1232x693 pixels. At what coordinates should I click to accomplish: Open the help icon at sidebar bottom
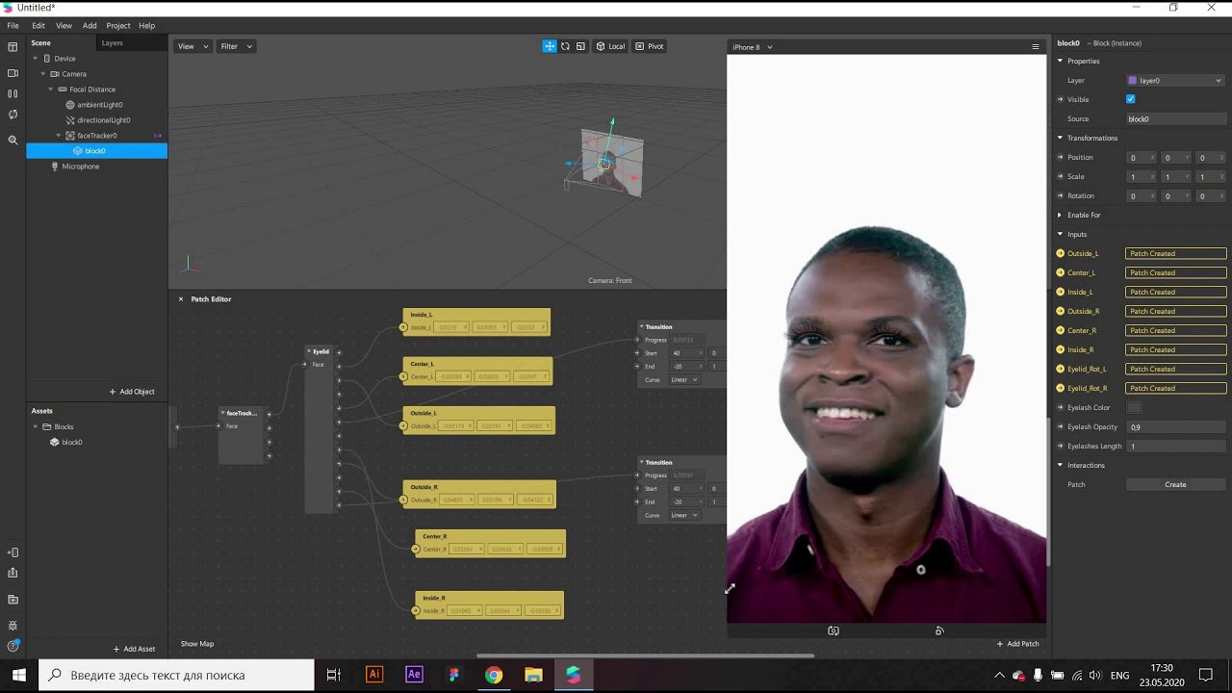click(13, 646)
